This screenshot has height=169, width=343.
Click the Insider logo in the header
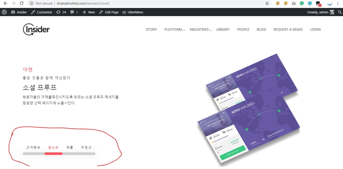tap(36, 30)
